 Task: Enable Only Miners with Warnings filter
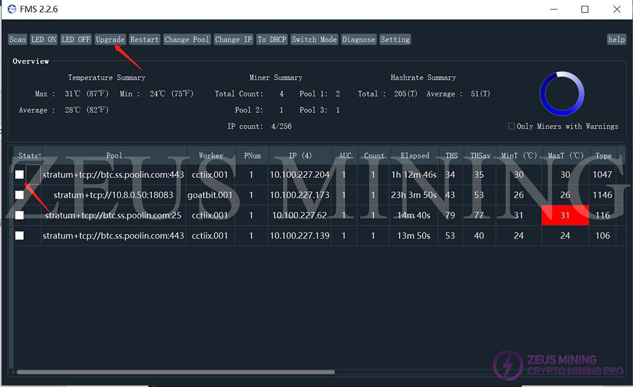tap(511, 126)
